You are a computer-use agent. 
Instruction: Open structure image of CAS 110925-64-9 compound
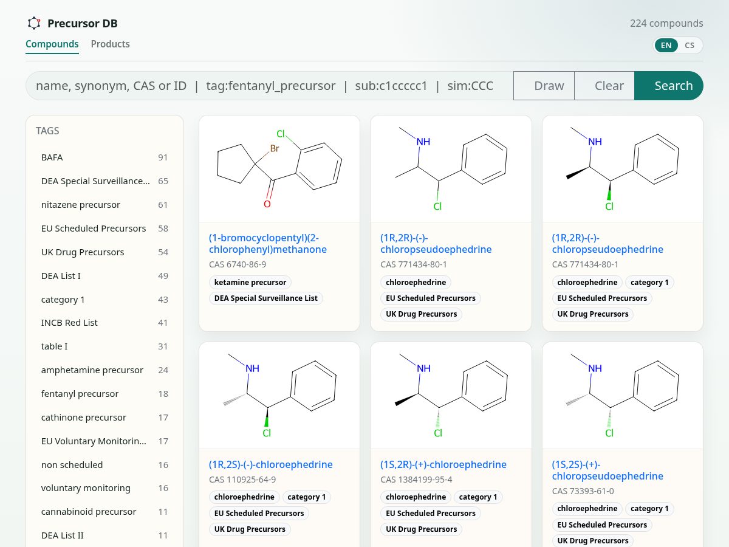tap(279, 396)
